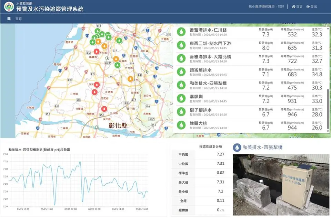Click conductivity value 532 for 仁川路
Viewport: 331px width, 218px height.
pos(292,34)
